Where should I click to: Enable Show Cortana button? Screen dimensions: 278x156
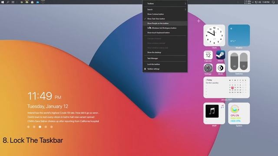[165, 14]
